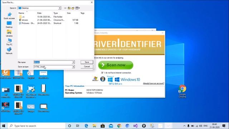
Task: Launch Microsoft Edge from the taskbar
Action: click(x=86, y=126)
